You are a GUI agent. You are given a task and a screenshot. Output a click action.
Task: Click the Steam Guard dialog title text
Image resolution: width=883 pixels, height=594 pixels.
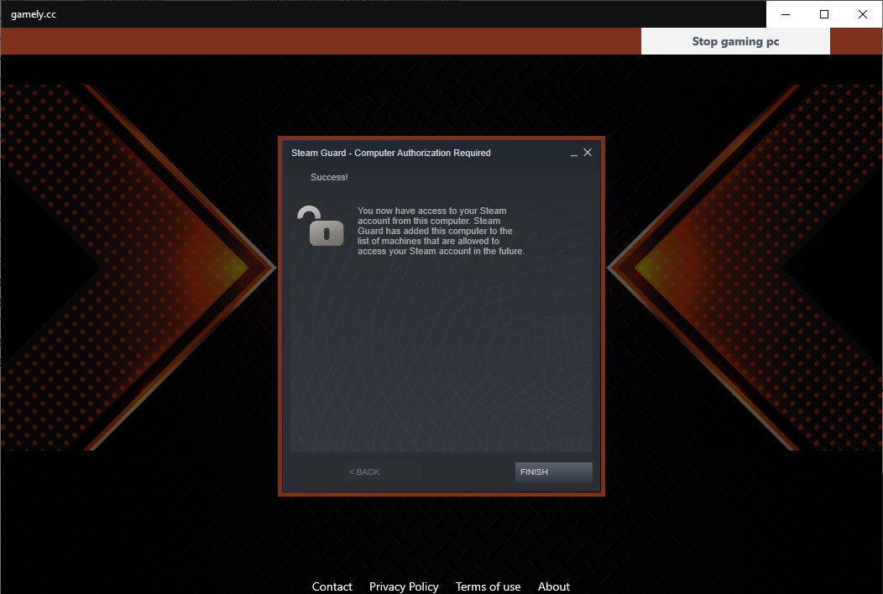tap(391, 153)
